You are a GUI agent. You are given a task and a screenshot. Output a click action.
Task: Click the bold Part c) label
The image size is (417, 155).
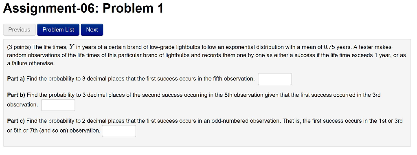click(16, 121)
